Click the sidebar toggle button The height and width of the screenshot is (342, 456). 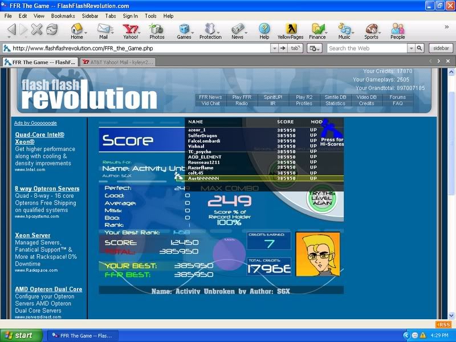pyautogui.click(x=439, y=48)
